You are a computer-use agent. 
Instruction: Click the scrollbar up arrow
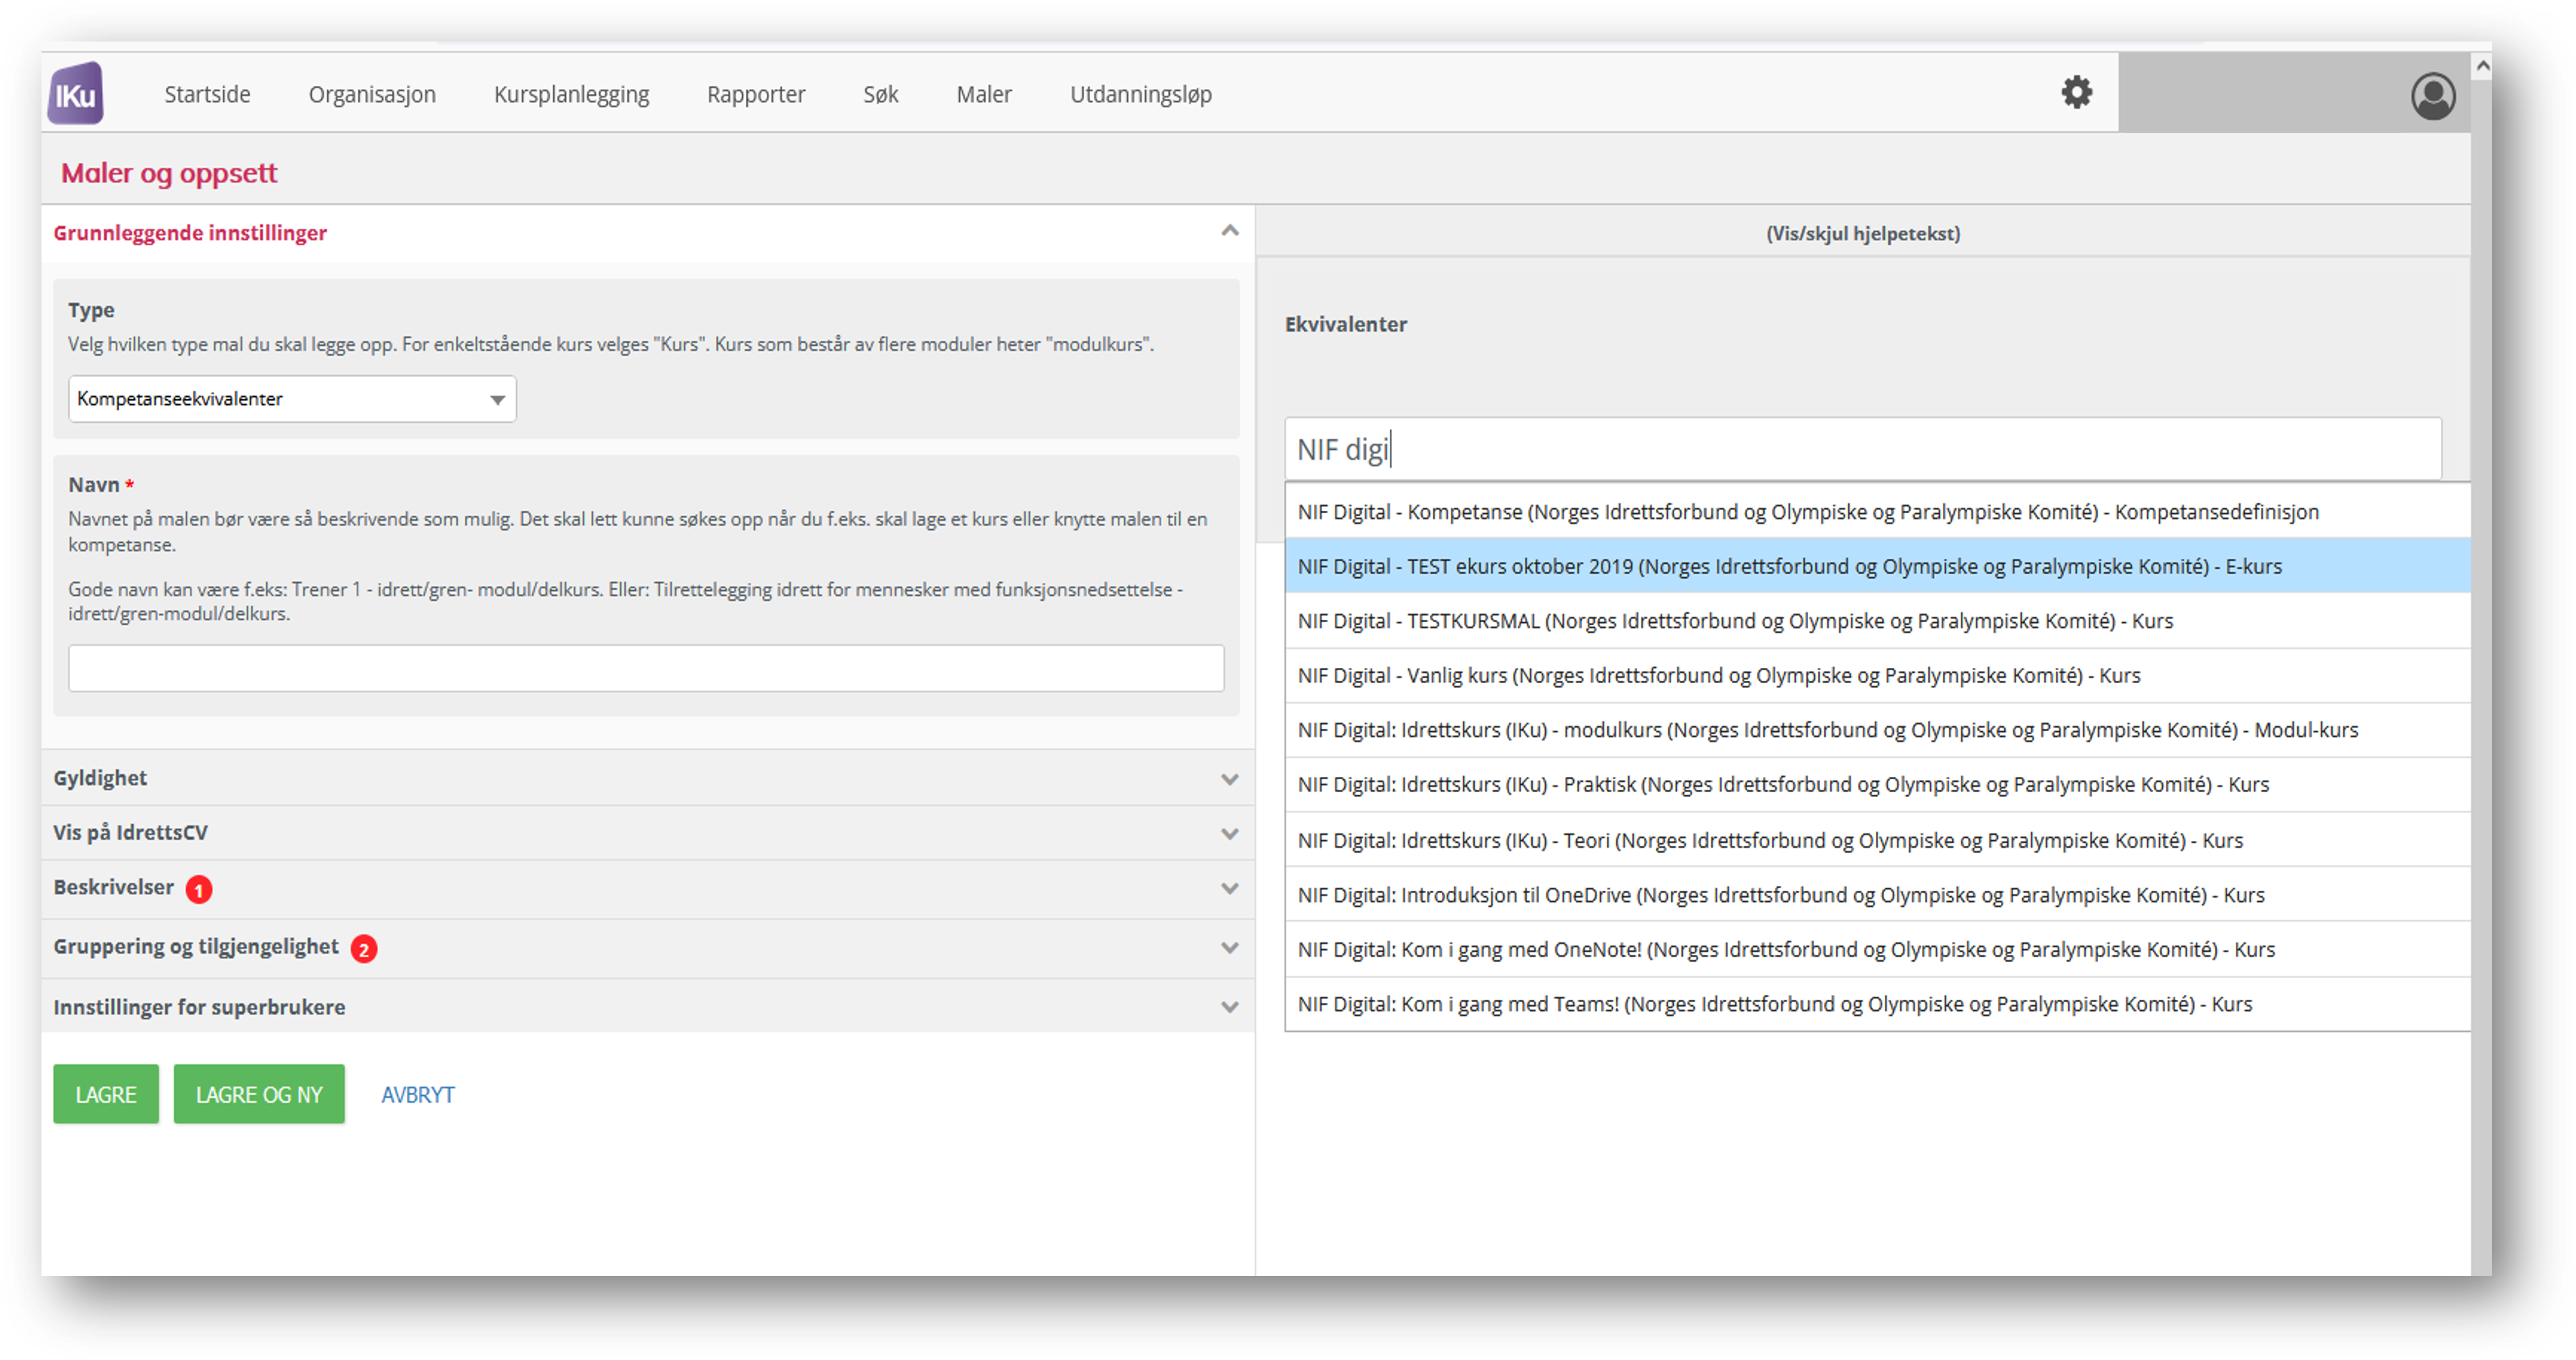(2482, 67)
